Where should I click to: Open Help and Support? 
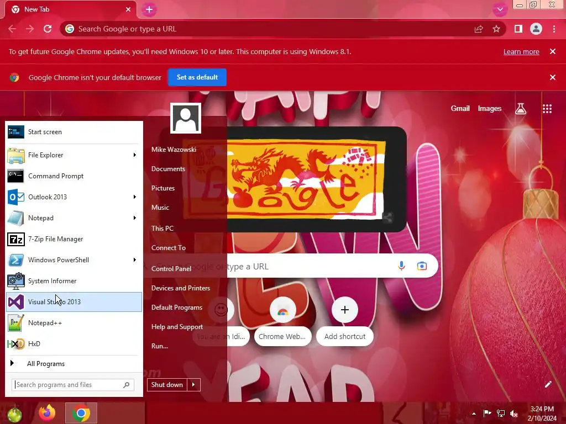click(177, 327)
